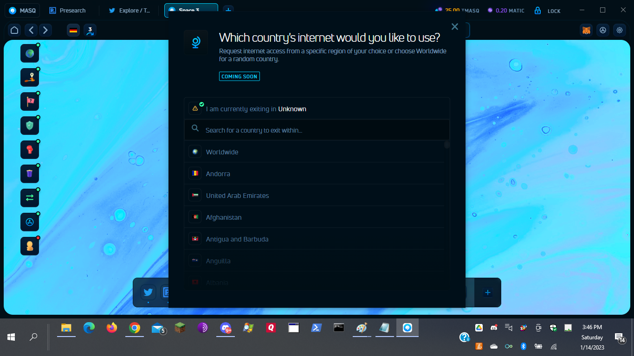The width and height of the screenshot is (634, 356).
Task: Close the country selection dialog
Action: point(455,27)
